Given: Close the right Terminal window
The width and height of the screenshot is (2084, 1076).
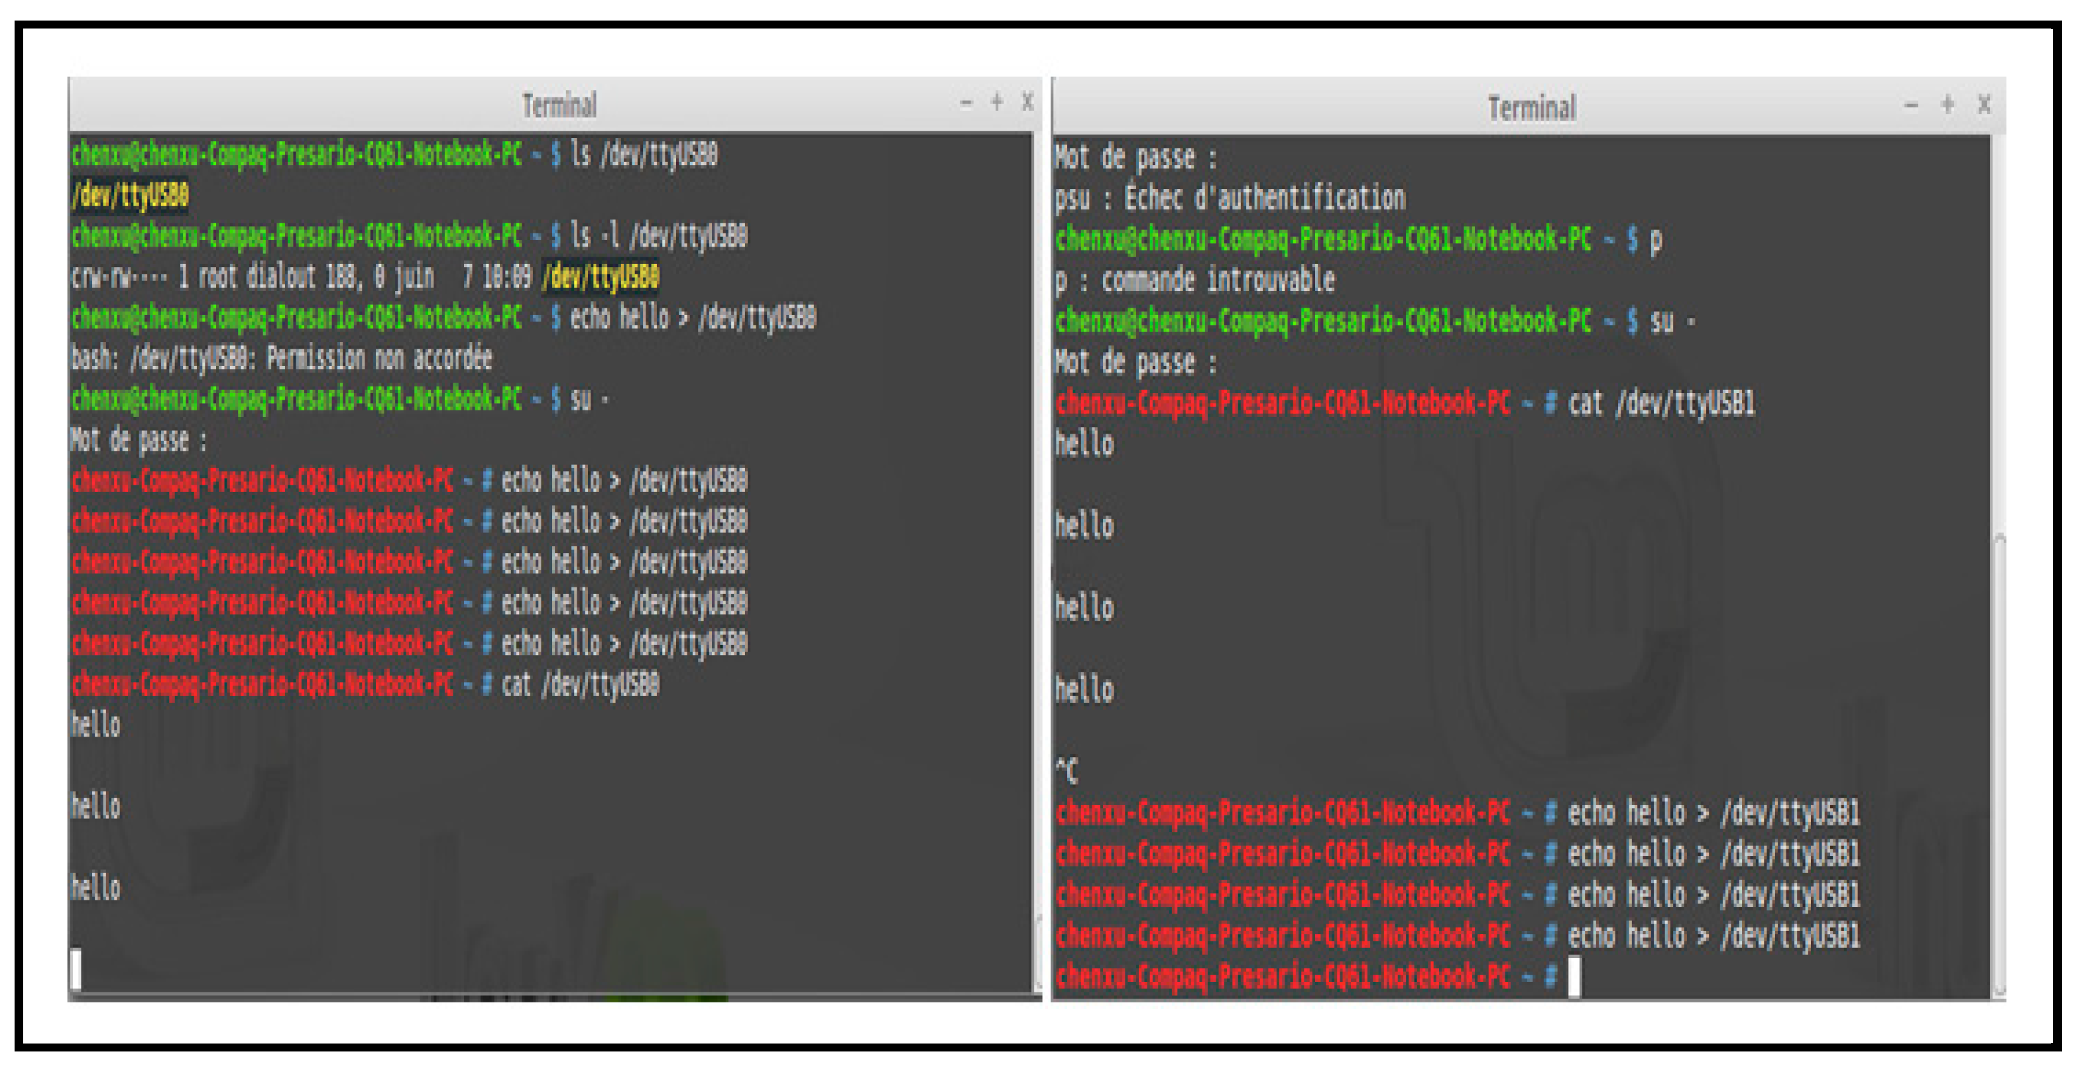Looking at the screenshot, I should 1984,104.
